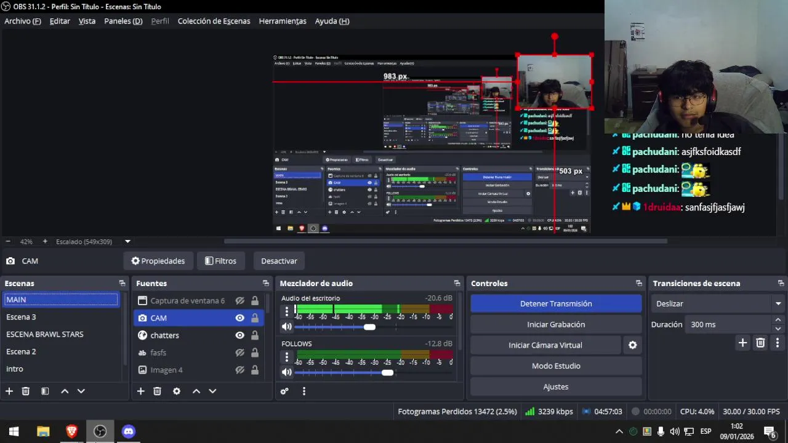Viewport: 788px width, 443px height.
Task: Open audio mixer three-dot menu at bottom
Action: (x=304, y=391)
